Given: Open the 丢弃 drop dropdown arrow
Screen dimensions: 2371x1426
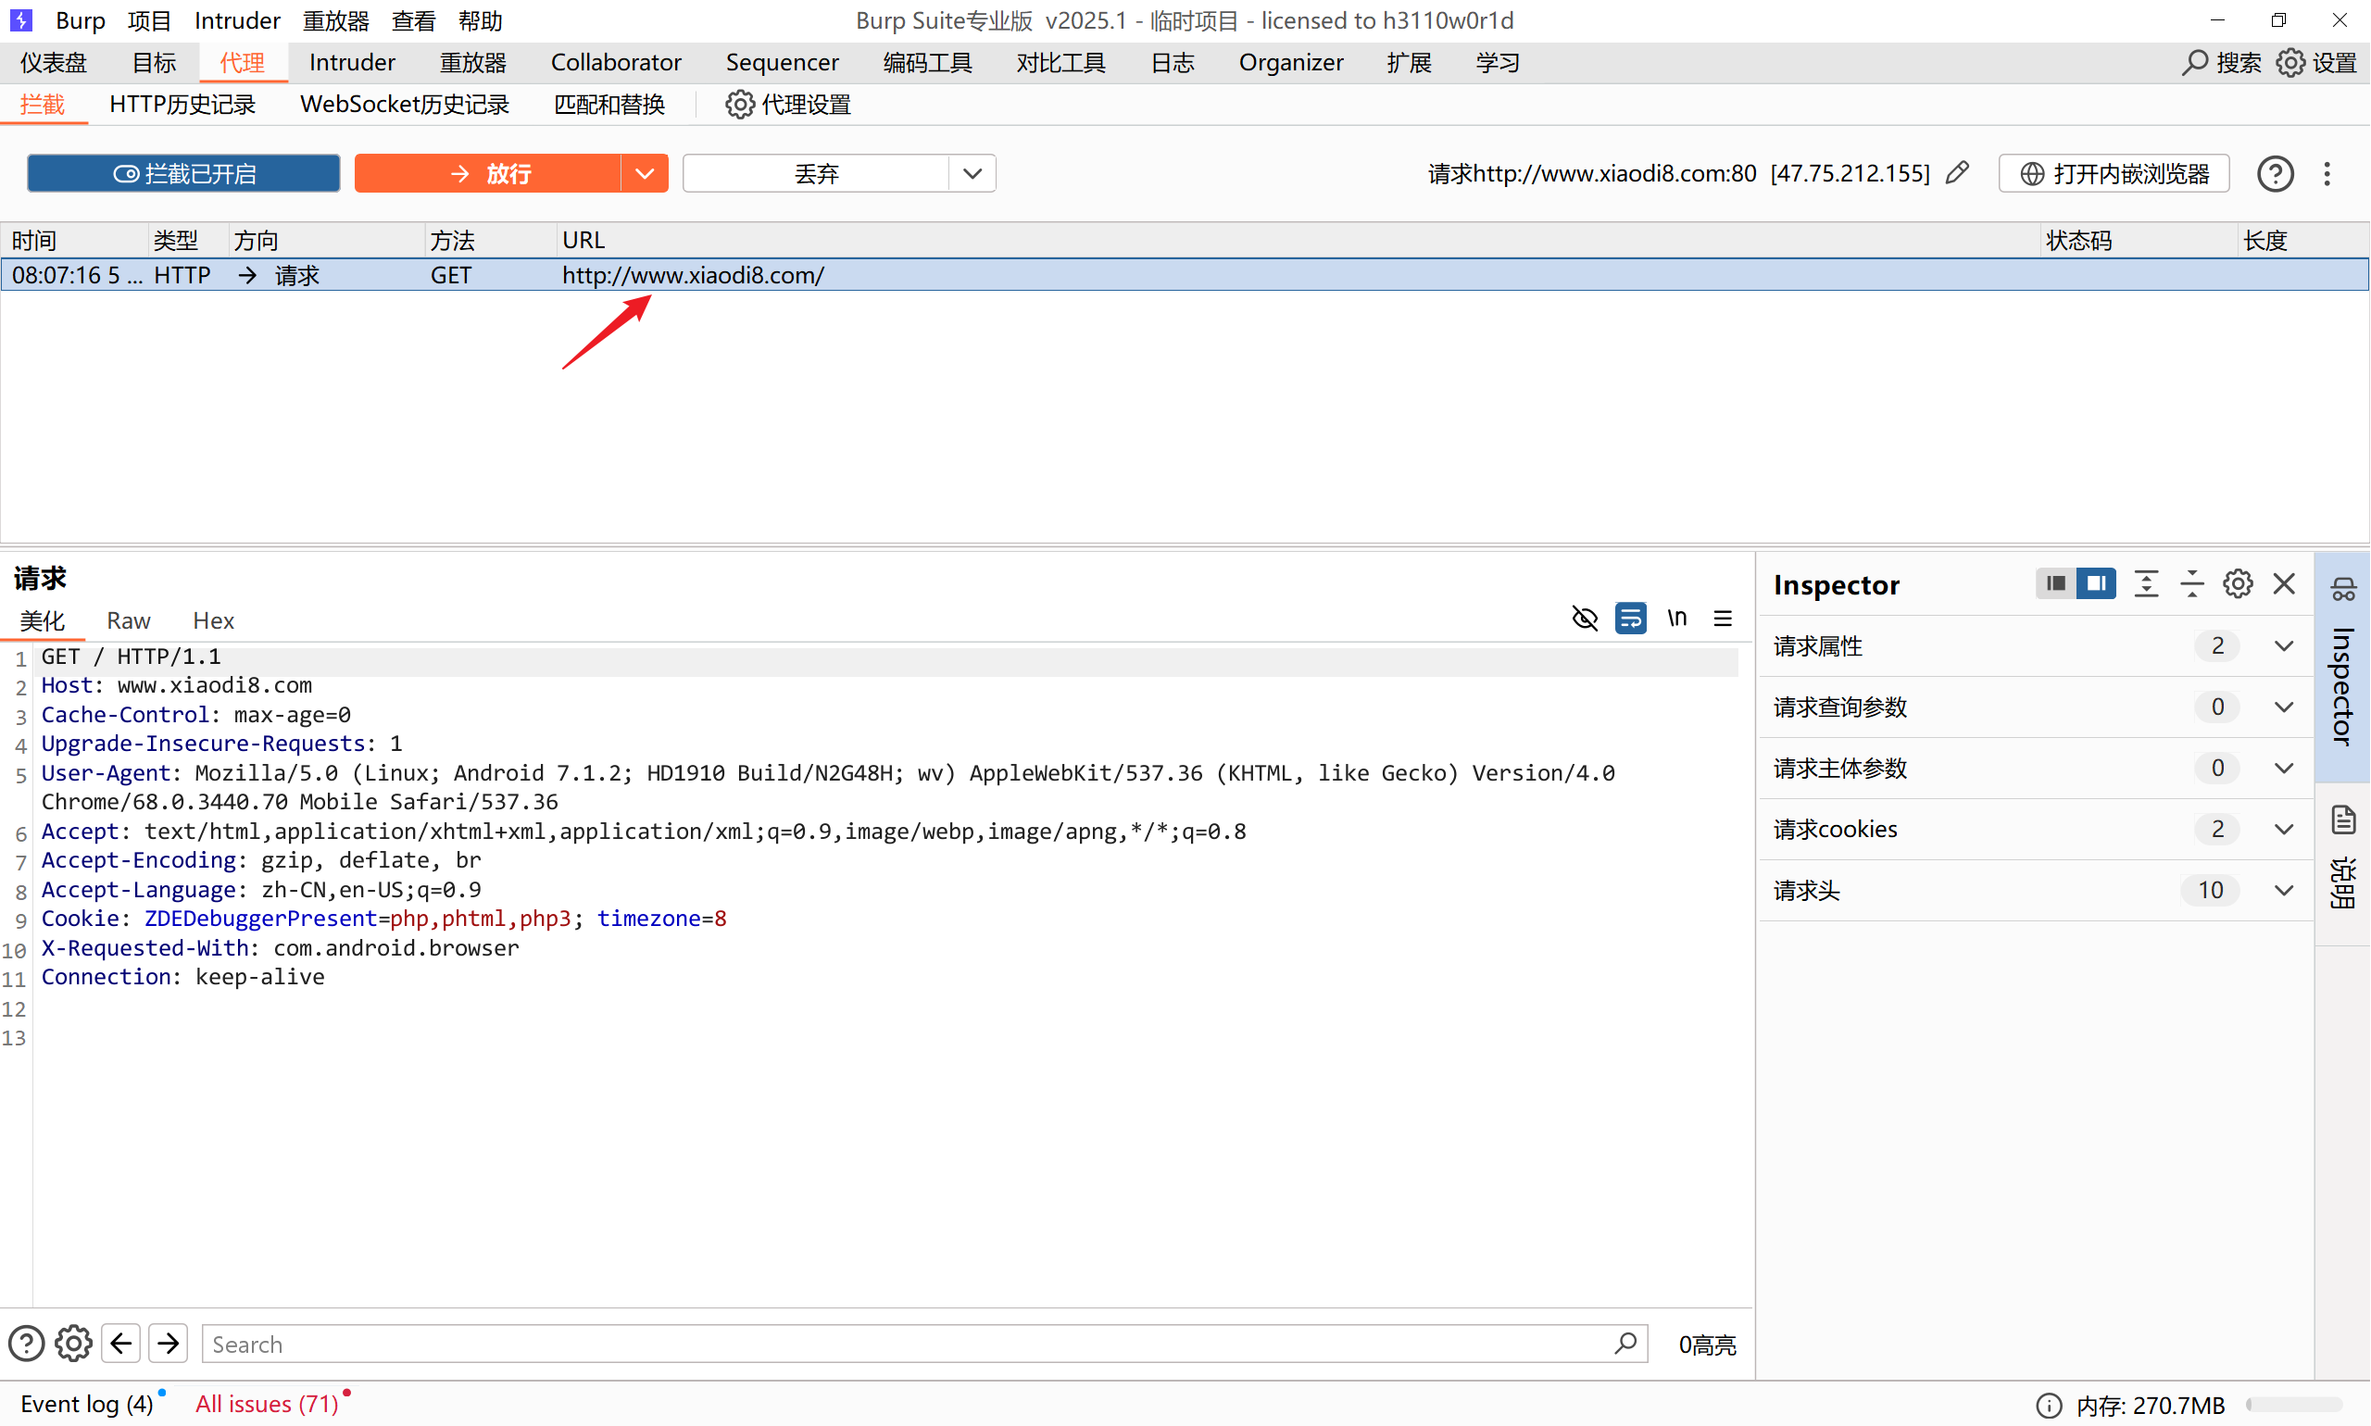Looking at the screenshot, I should [x=972, y=174].
